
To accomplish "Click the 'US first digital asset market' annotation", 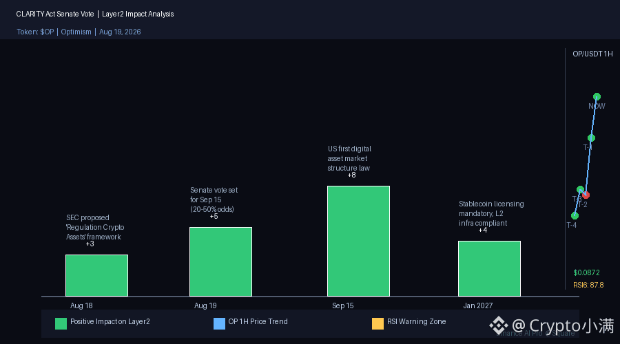I will pos(349,158).
